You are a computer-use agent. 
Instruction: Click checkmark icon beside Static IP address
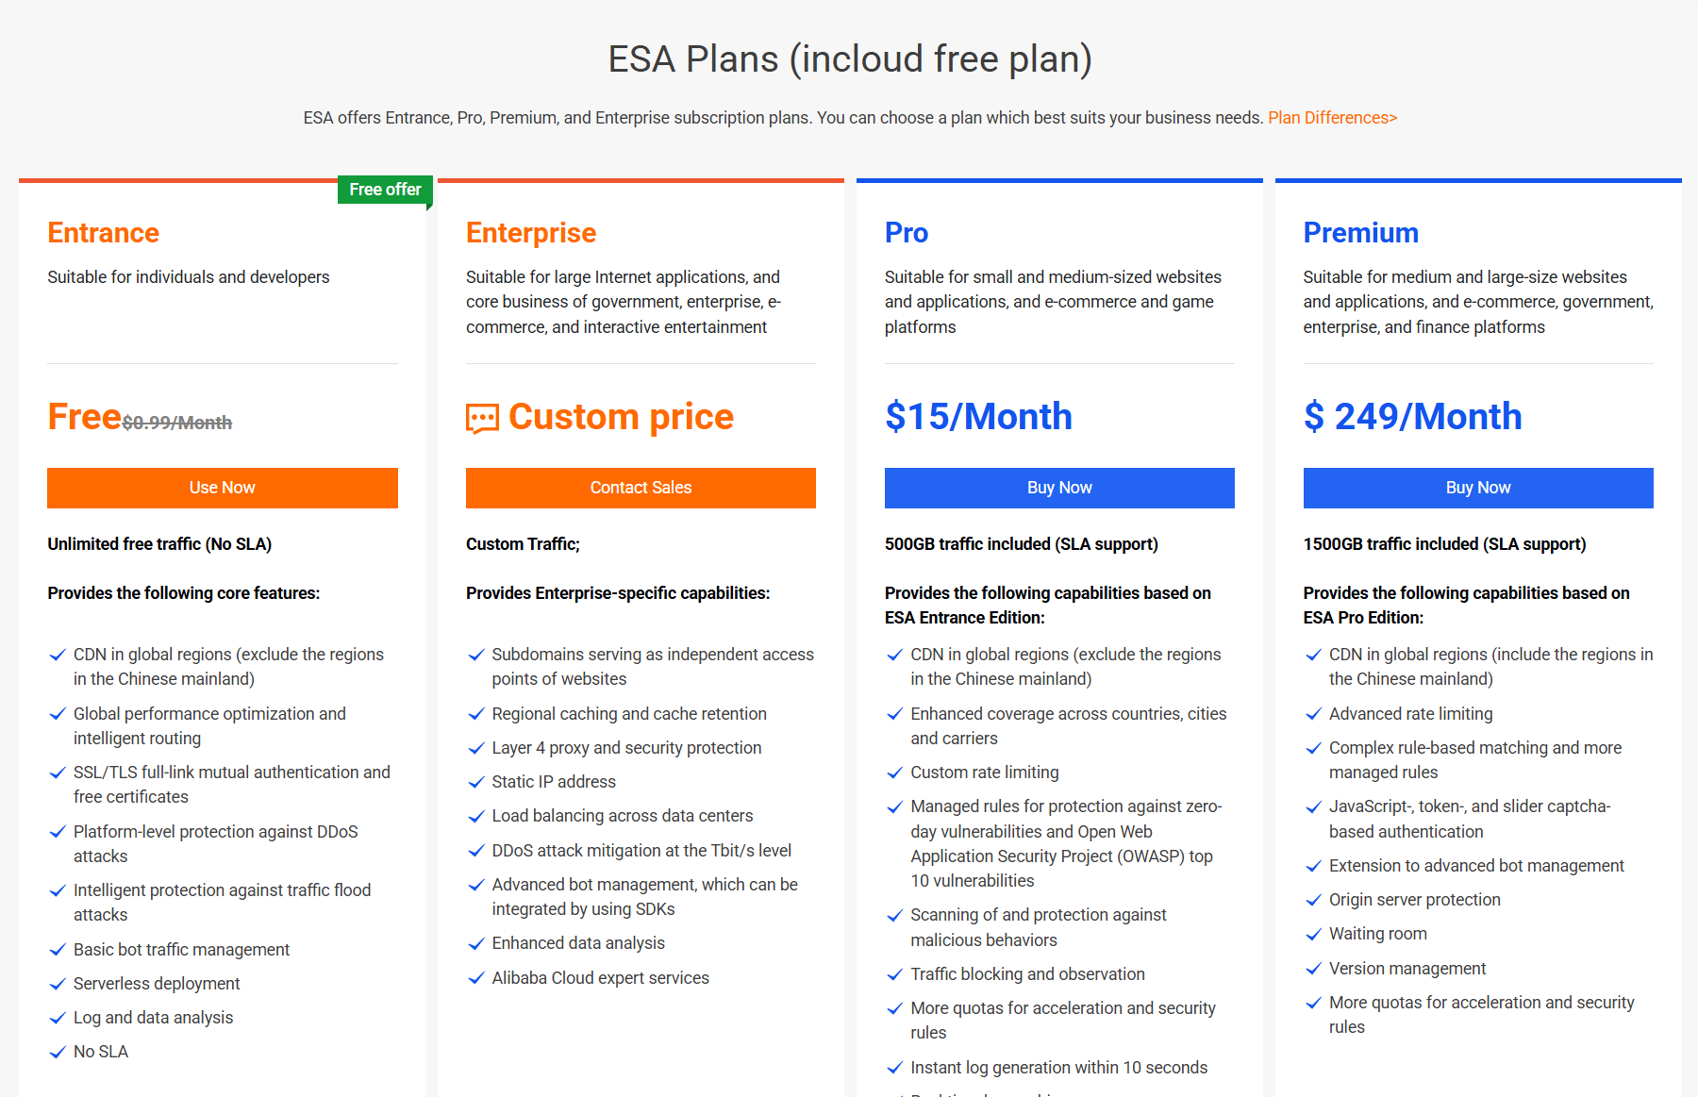click(476, 782)
